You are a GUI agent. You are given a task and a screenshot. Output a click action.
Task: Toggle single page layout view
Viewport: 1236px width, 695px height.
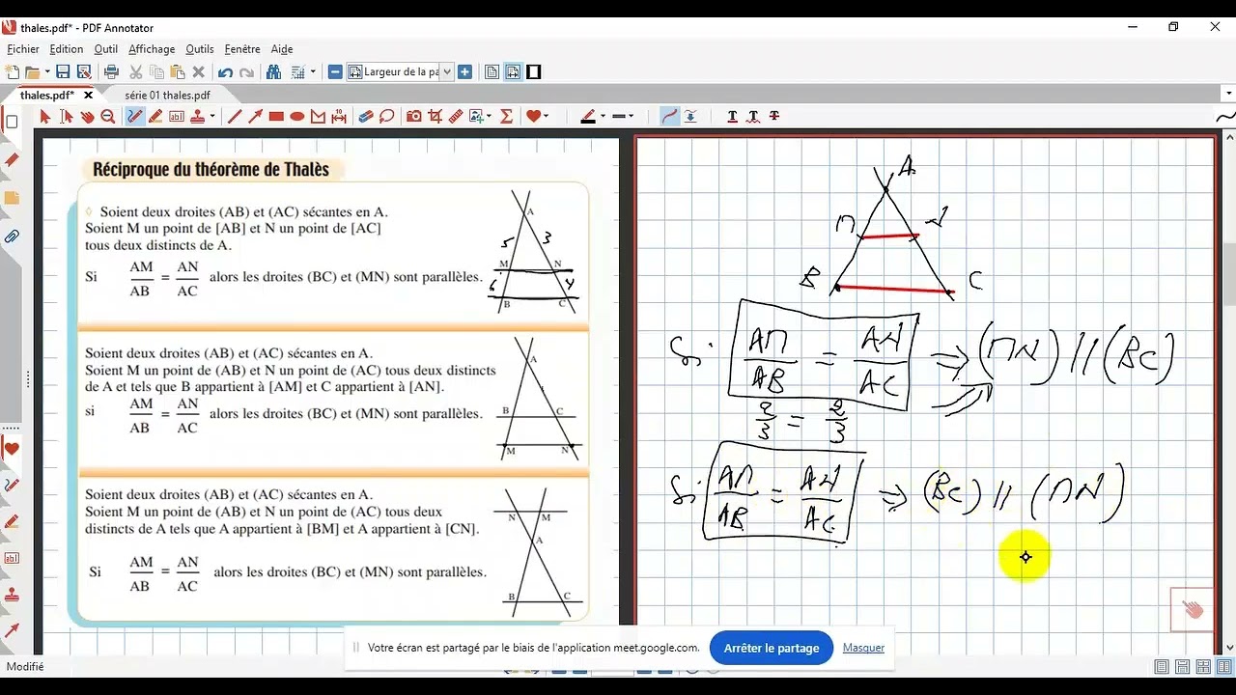click(492, 71)
